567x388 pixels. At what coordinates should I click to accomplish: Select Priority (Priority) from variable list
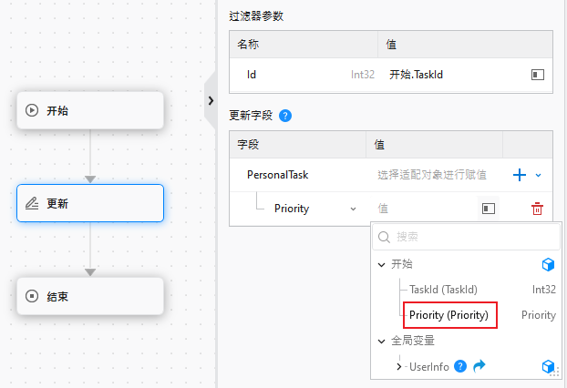point(448,315)
